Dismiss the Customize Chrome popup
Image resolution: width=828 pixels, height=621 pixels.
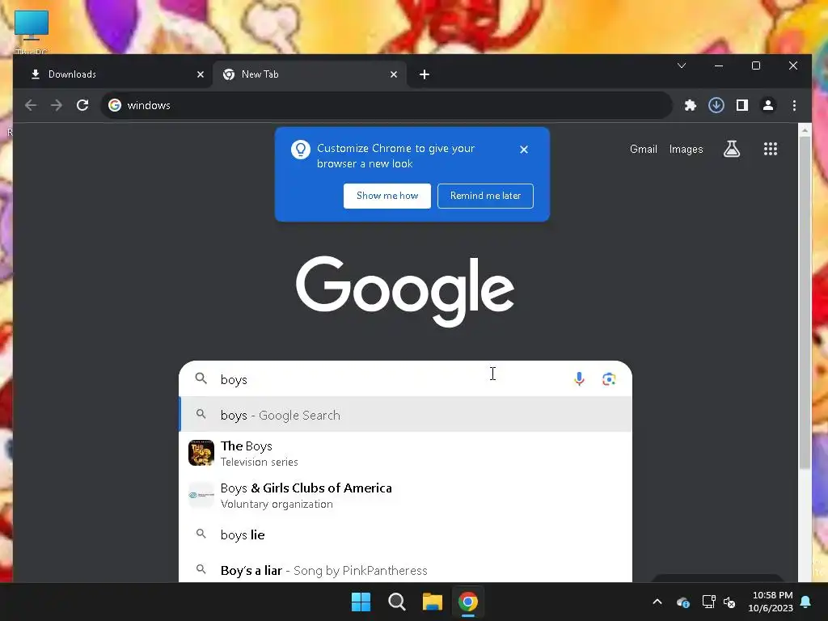[524, 150]
